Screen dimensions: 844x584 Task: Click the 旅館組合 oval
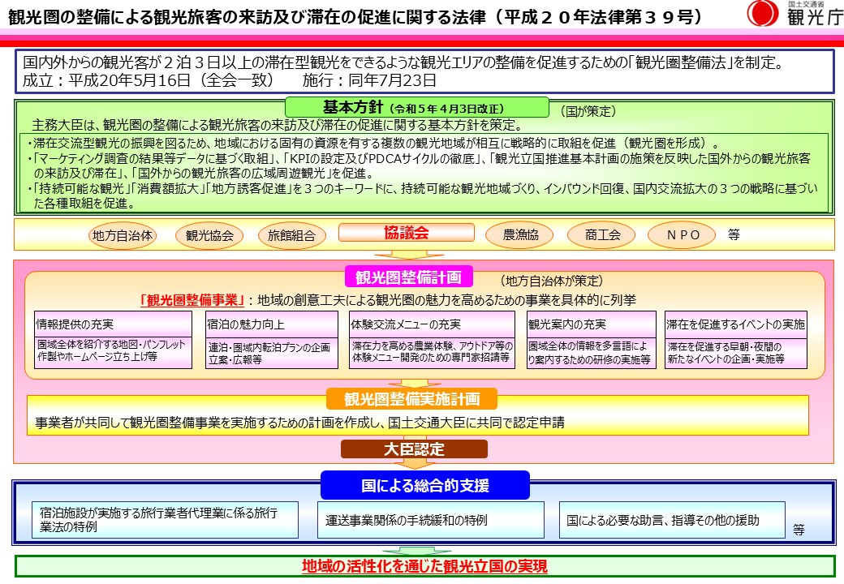click(291, 236)
